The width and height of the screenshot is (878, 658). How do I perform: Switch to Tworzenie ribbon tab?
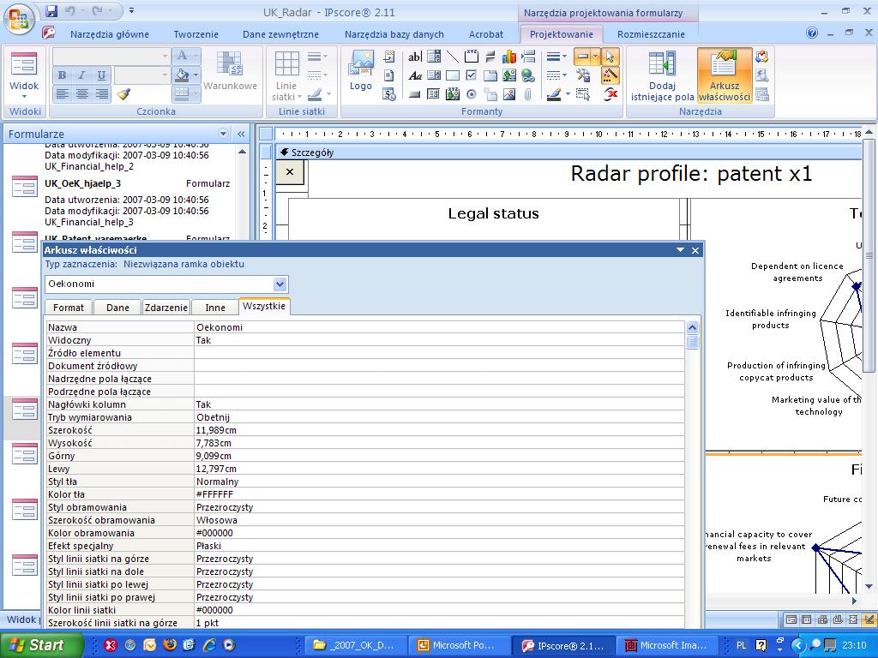tap(196, 34)
